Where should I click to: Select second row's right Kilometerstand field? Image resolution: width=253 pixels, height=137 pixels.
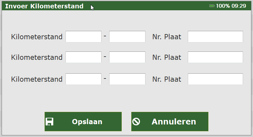pyautogui.click(x=127, y=57)
